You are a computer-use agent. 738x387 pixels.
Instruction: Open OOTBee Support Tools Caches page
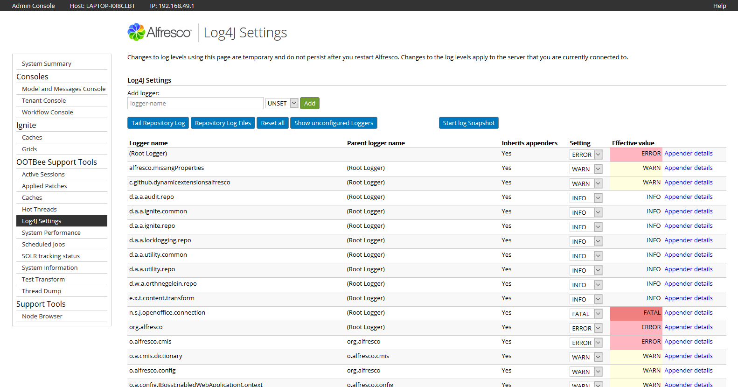32,197
